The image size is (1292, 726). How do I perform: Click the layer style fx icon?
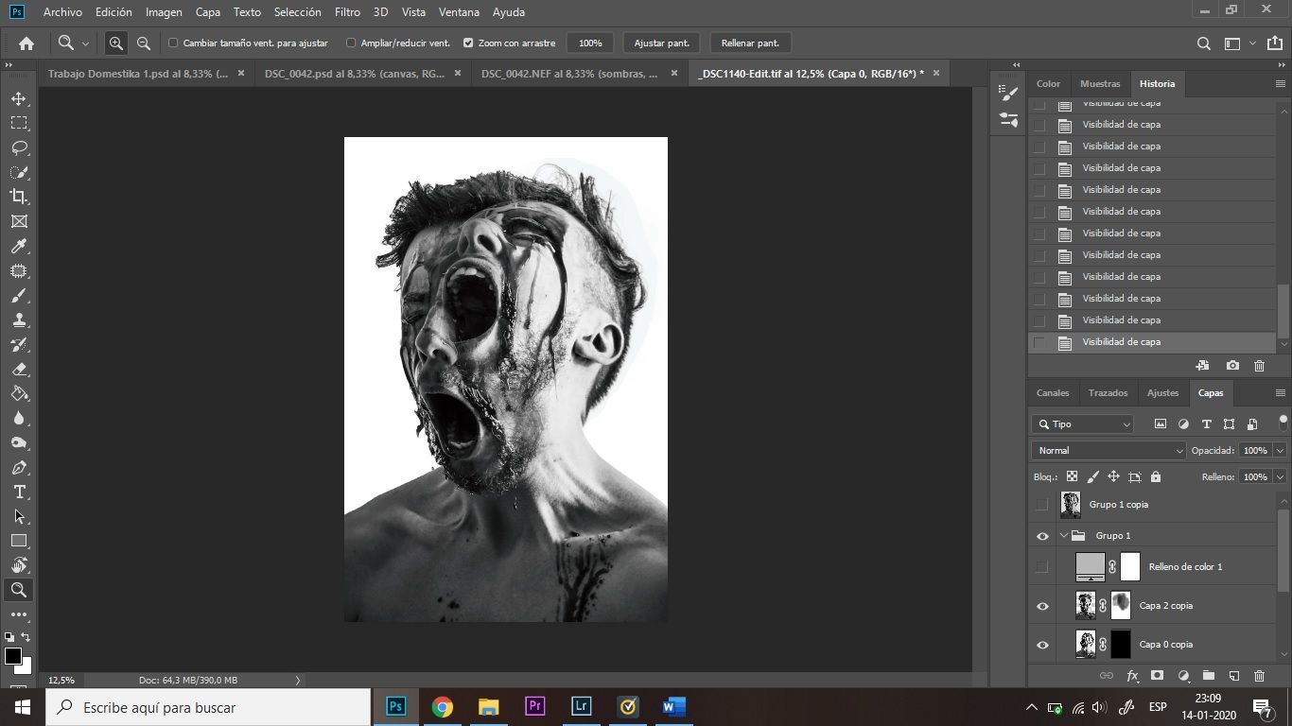[x=1132, y=676]
